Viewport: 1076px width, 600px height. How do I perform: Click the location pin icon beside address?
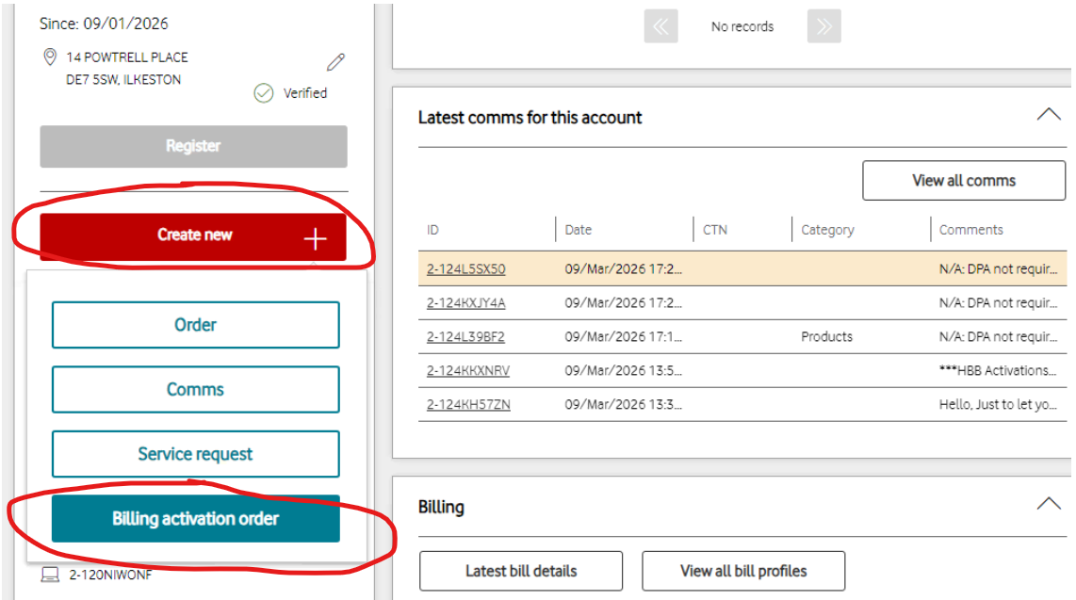51,58
